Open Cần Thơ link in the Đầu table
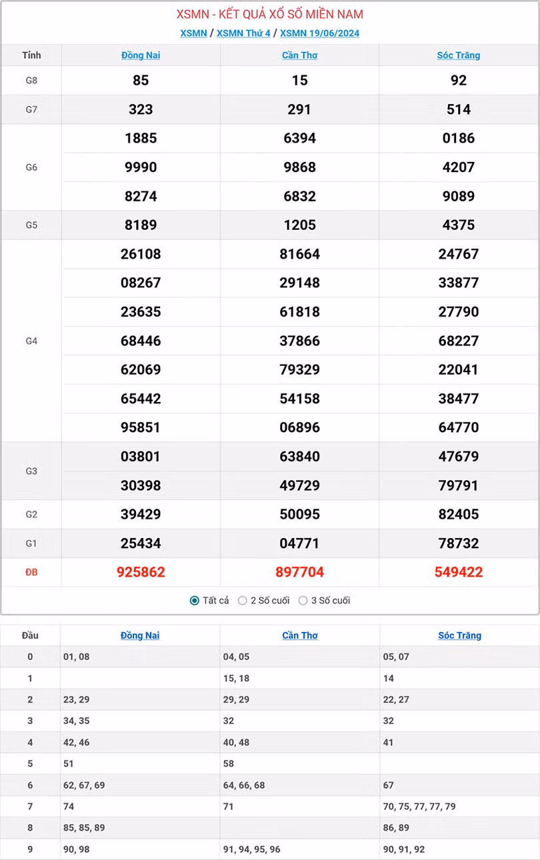The width and height of the screenshot is (540, 860). (300, 635)
